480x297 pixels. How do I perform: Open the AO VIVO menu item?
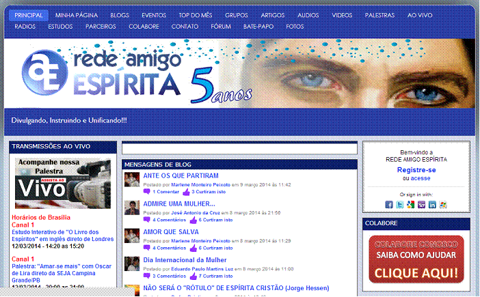[420, 15]
